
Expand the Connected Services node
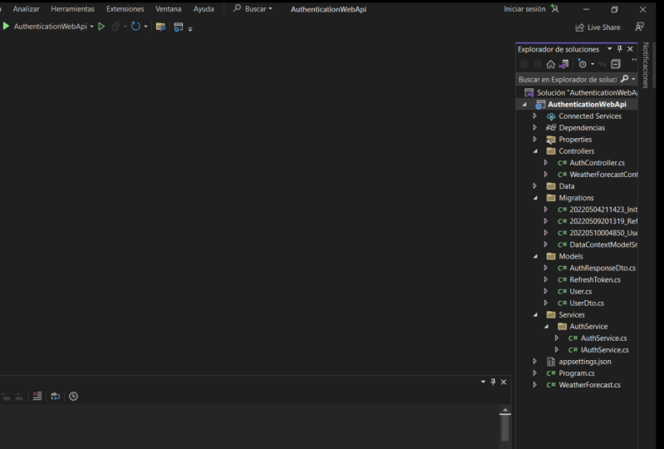[x=535, y=116]
